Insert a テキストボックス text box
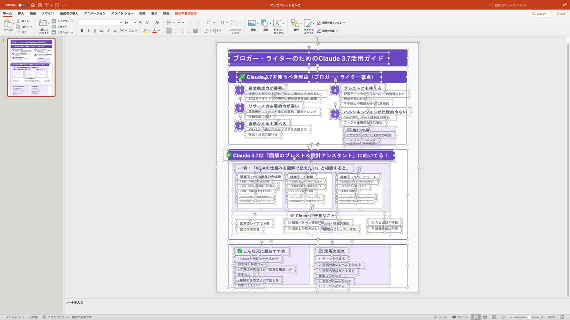570x320 pixels. pyautogui.click(x=277, y=23)
